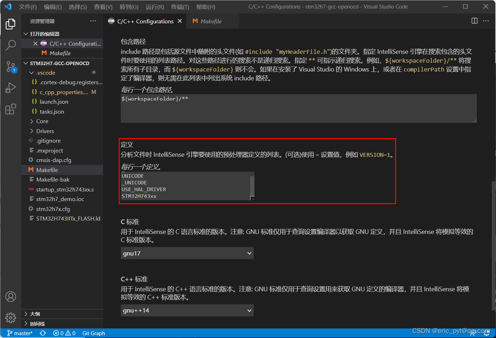Click the include path text area
Image resolution: width=496 pixels, height=338 pixels.
299,108
